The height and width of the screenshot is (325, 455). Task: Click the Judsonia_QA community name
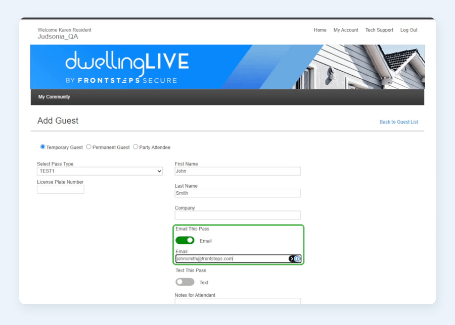58,36
